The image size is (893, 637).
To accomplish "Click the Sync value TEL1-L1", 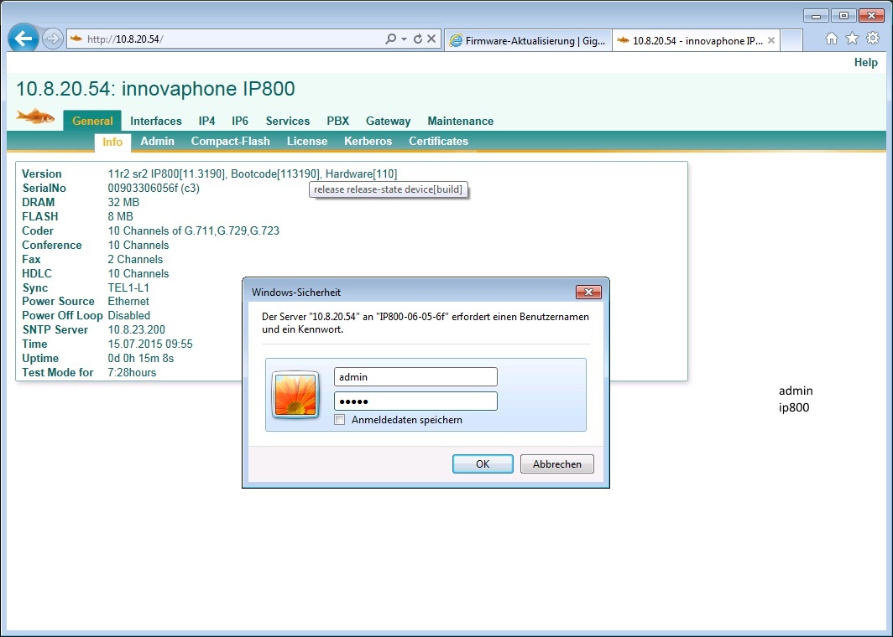I will (128, 287).
